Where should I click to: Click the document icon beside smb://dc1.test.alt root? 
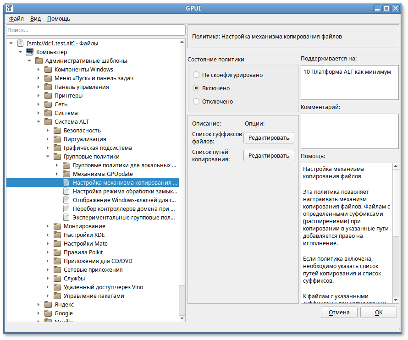(x=20, y=44)
